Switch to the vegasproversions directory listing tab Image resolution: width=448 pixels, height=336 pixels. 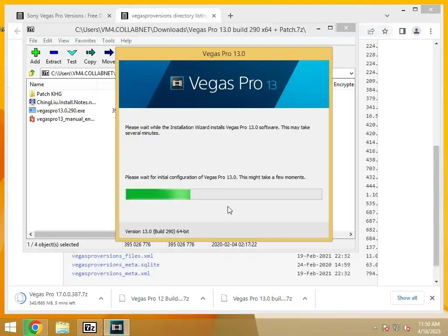(x=169, y=16)
